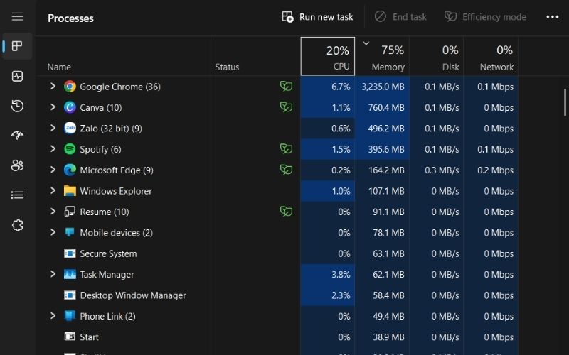
Task: Click the Canva app icon
Action: tap(70, 107)
